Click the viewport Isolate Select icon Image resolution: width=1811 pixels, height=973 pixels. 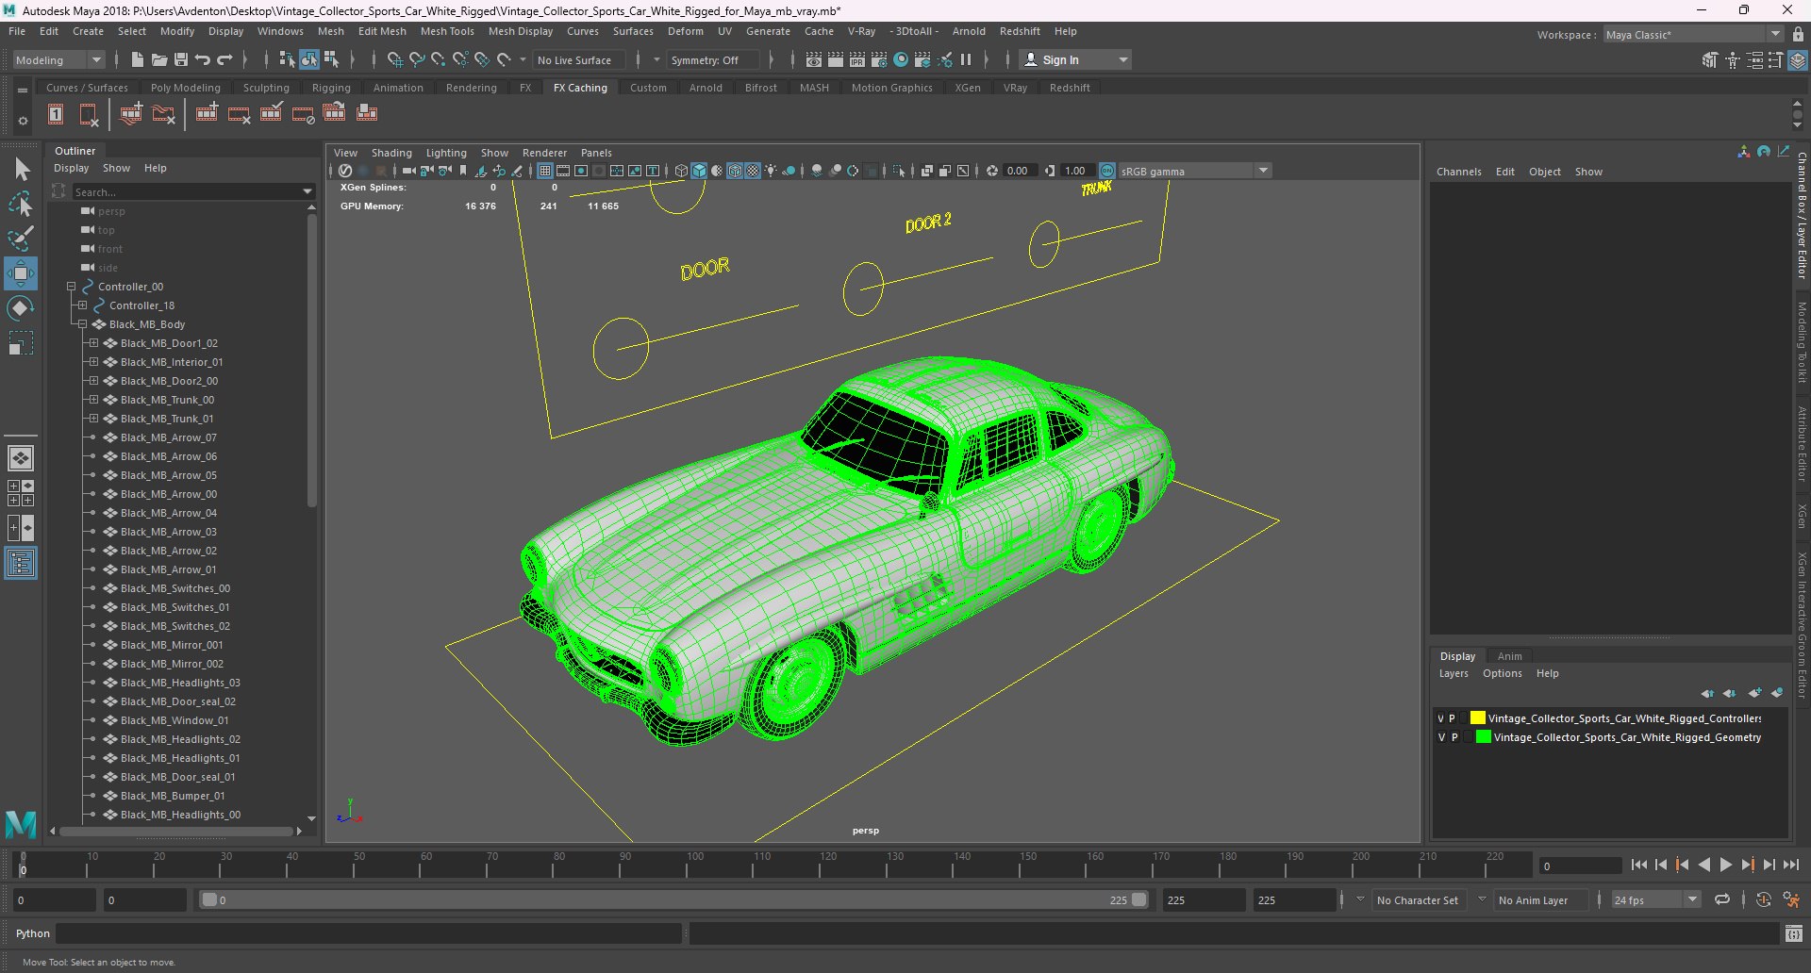coord(898,171)
